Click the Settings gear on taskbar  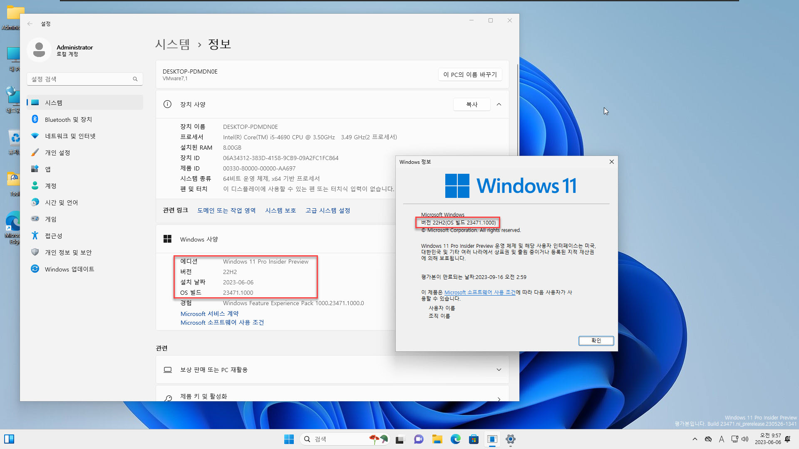[511, 439]
